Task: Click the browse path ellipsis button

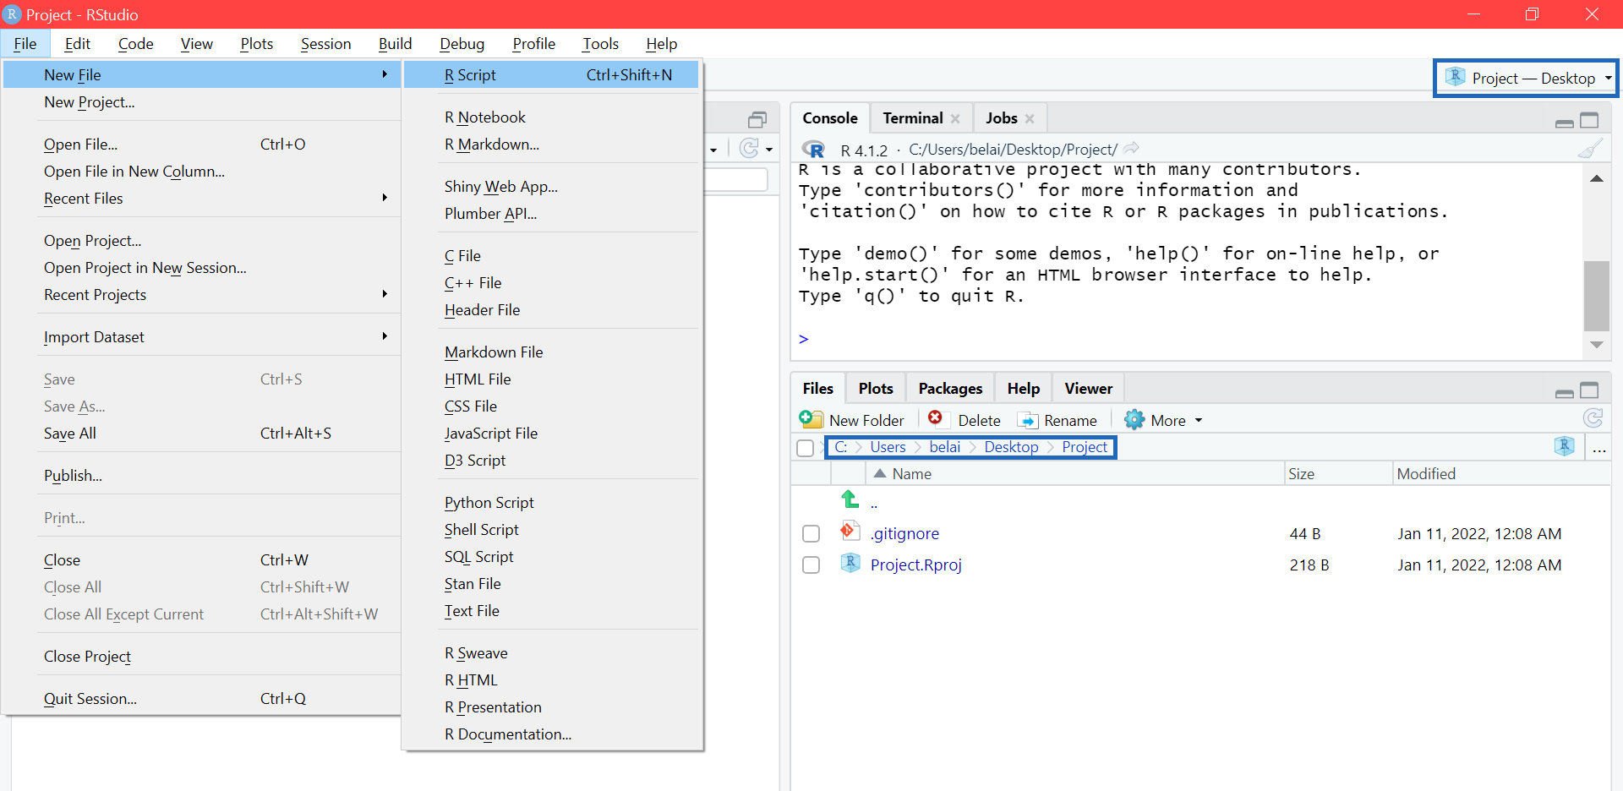Action: coord(1599,449)
